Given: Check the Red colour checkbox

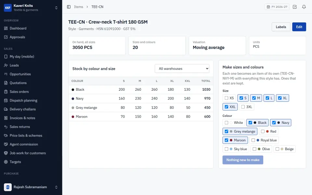Looking at the screenshot, I should (x=263, y=131).
